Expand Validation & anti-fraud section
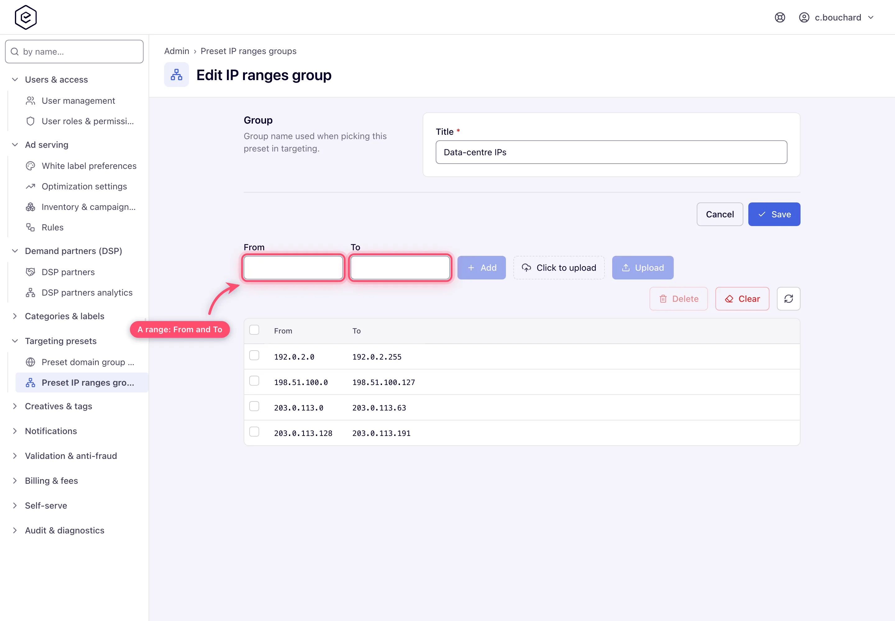Image resolution: width=895 pixels, height=621 pixels. [15, 456]
